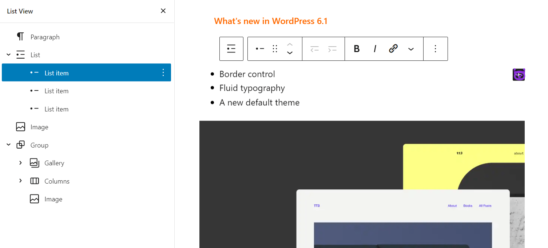The width and height of the screenshot is (548, 248).
Task: Move the selected block up
Action: click(x=290, y=44)
